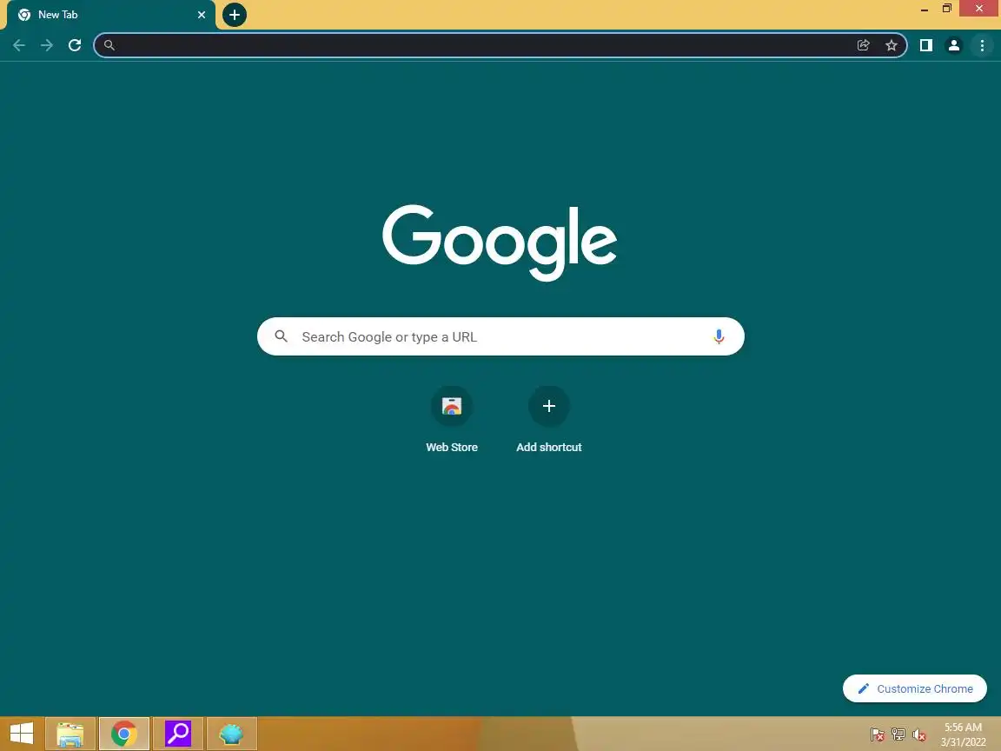This screenshot has width=1001, height=751.
Task: Open Customize Chrome
Action: 915,688
